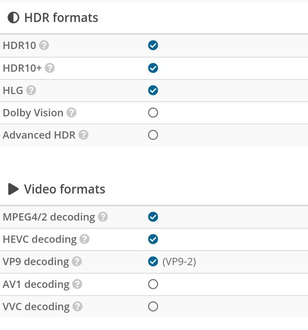Open the HDR10+ help tooltip icon
The width and height of the screenshot is (308, 330).
50,68
